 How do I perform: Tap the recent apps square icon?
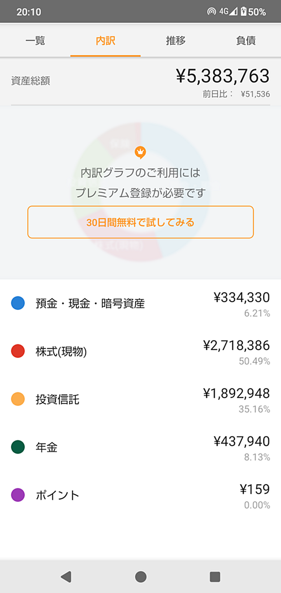pyautogui.click(x=215, y=577)
